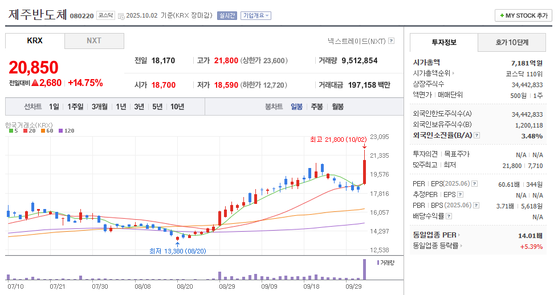Click help icon beside 추정PER EPS

[460, 194]
